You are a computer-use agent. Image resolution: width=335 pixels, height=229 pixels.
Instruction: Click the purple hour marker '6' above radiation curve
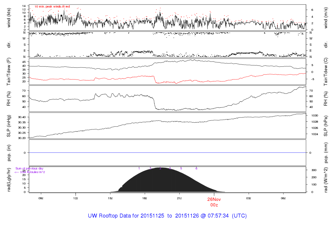coord(196,168)
